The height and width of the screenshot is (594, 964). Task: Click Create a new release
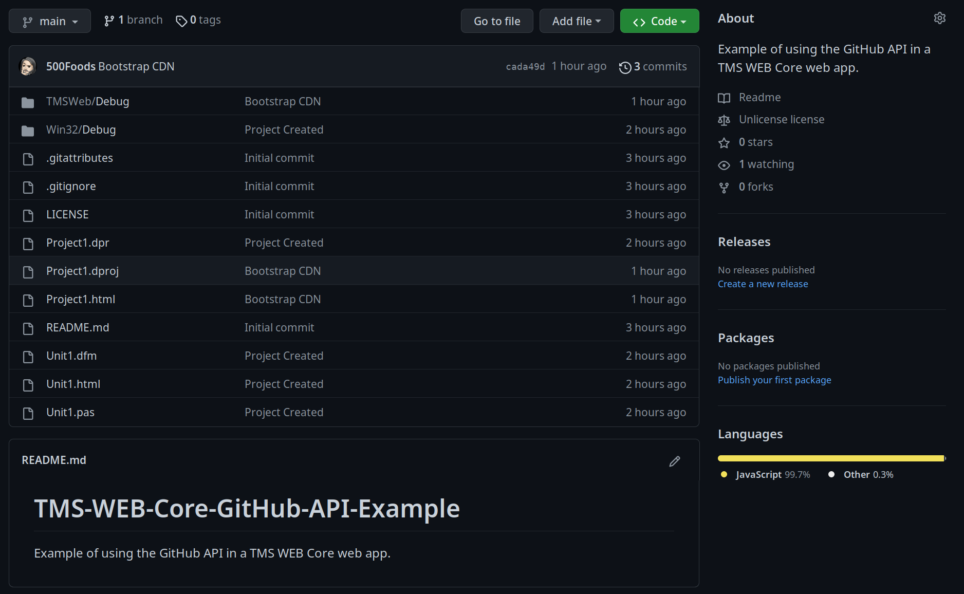tap(763, 284)
